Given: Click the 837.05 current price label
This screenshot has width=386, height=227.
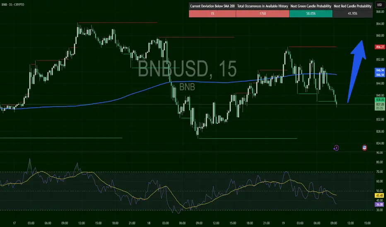Looking at the screenshot, I should point(380,104).
